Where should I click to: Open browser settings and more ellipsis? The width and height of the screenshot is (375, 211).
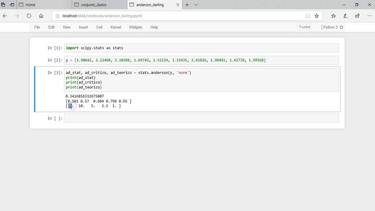370,16
